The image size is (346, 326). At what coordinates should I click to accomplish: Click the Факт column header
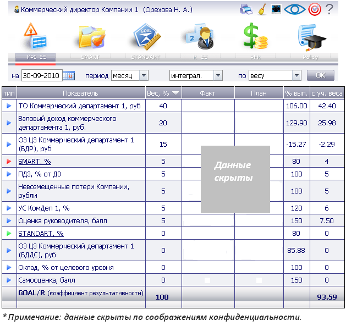[x=208, y=93]
